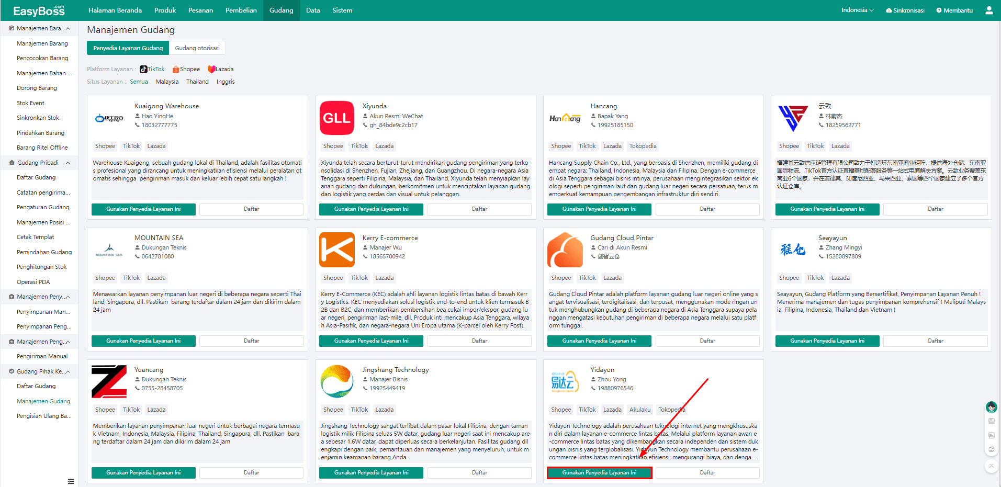1001x487 pixels.
Task: Filter service site by Inggris
Action: coord(226,82)
